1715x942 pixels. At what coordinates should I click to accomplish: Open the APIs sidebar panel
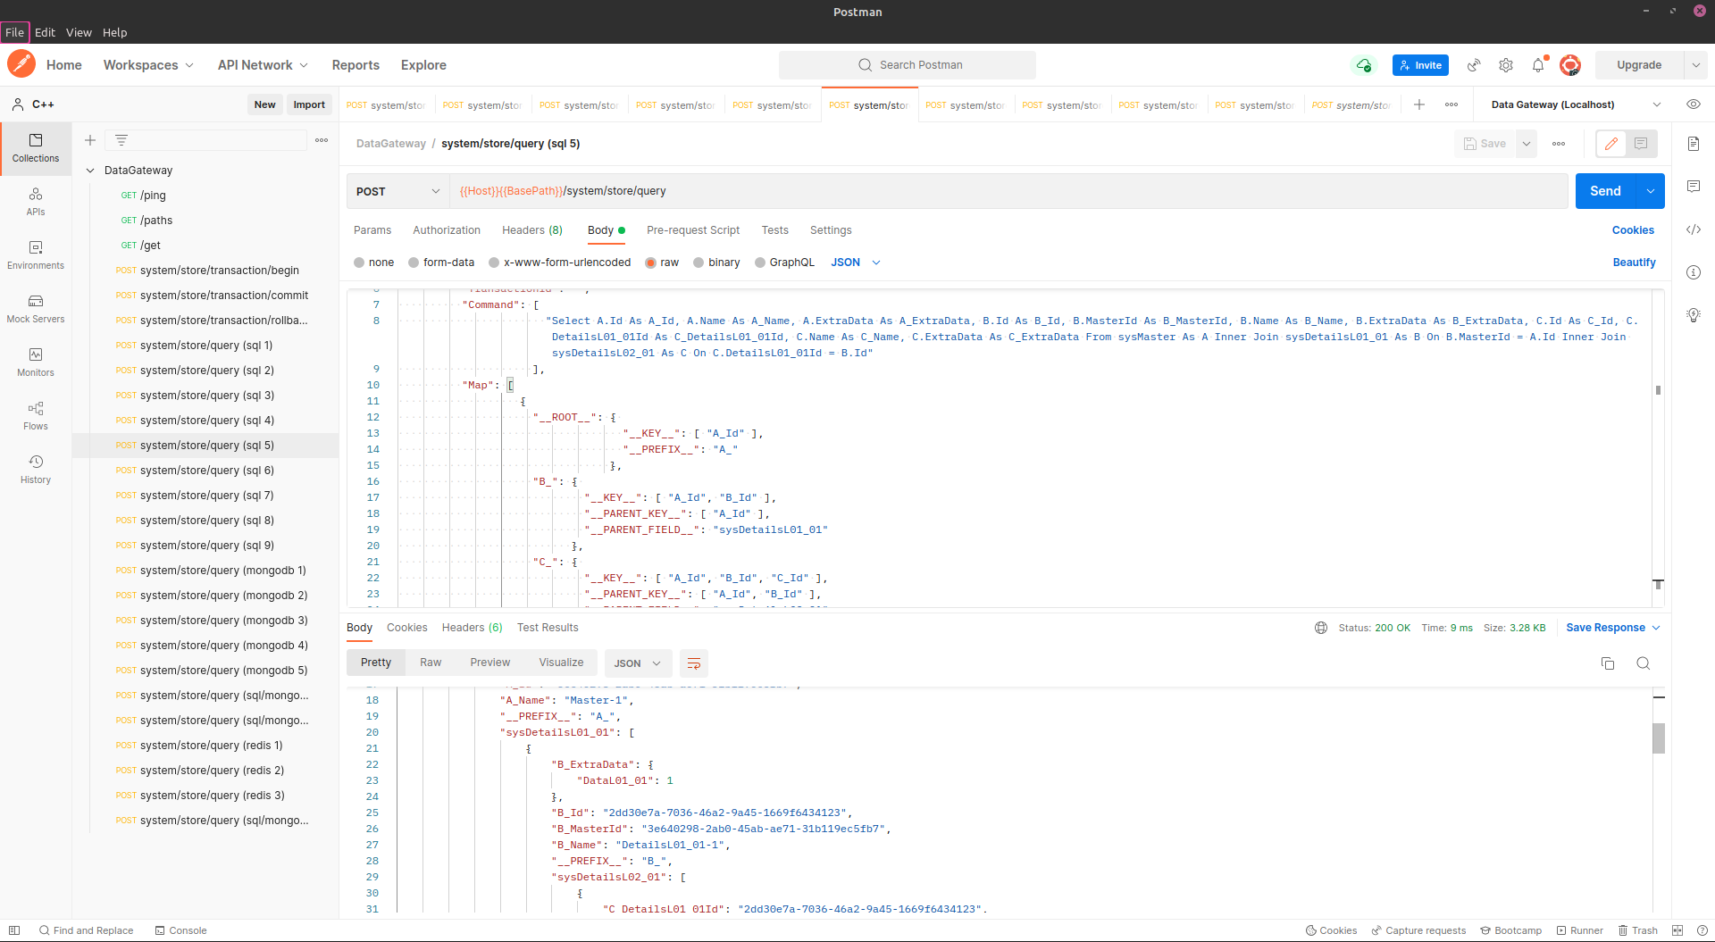(x=36, y=202)
